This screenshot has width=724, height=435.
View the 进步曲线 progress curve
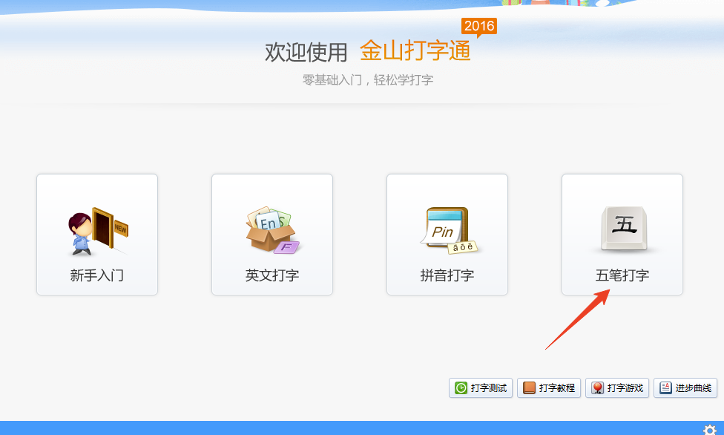685,387
